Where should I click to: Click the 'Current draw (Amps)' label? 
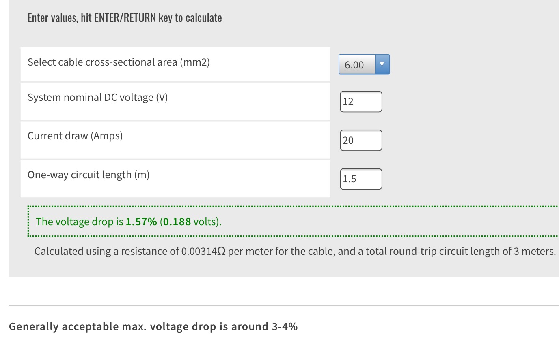[75, 136]
